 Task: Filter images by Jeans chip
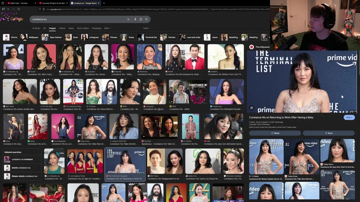[211, 37]
